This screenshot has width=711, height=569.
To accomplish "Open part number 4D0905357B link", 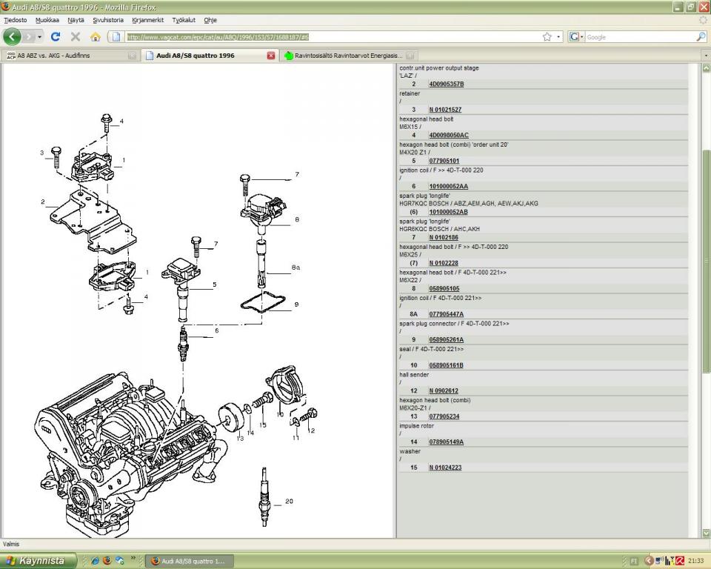I will (x=447, y=84).
